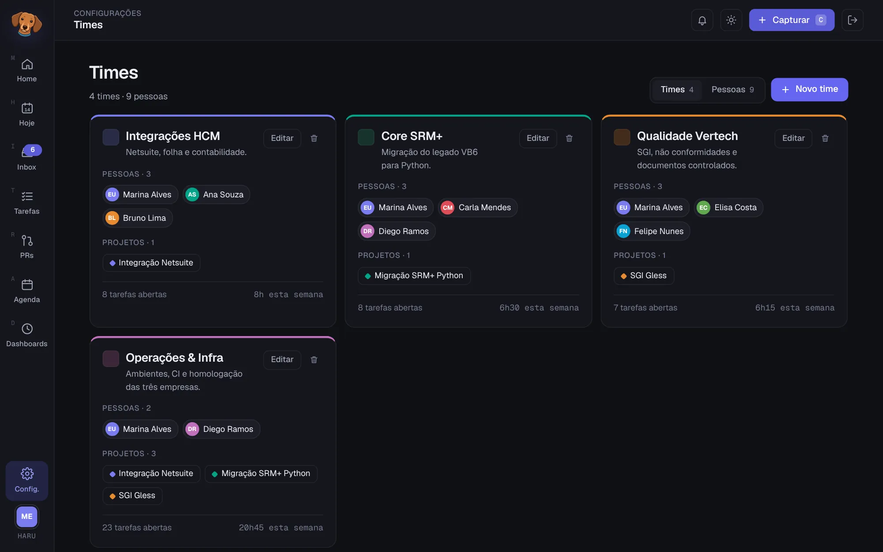883x552 pixels.
Task: Switch to the Times tab
Action: tap(677, 90)
